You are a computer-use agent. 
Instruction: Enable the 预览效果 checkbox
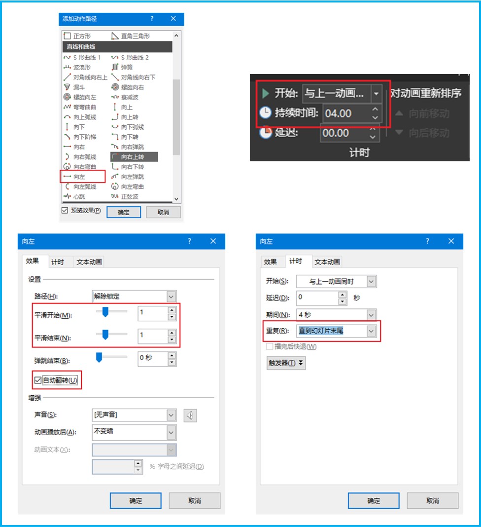(65, 210)
